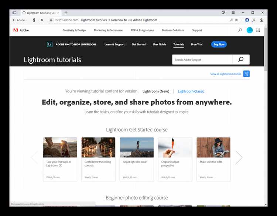Screen dimensions: 277x216
Task: Click the Lr Lightroom product icon
Action: tap(49, 44)
